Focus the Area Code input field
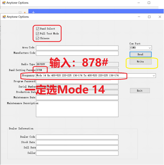 click(77, 48)
